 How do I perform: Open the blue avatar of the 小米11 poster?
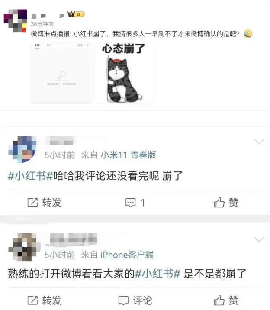click(x=22, y=149)
